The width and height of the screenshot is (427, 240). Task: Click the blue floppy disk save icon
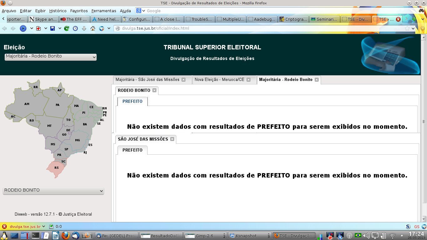pos(53,28)
